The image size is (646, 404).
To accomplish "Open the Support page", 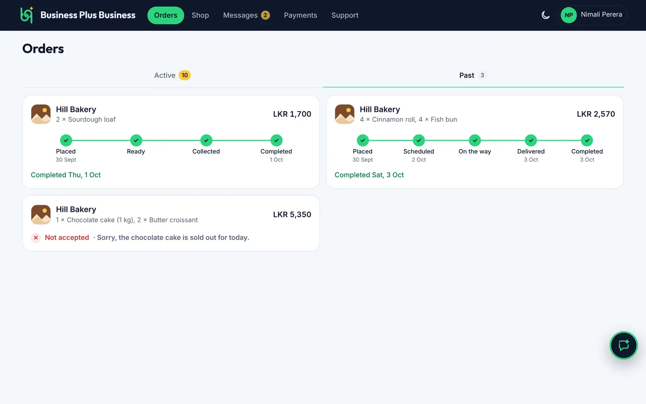I will [x=345, y=15].
